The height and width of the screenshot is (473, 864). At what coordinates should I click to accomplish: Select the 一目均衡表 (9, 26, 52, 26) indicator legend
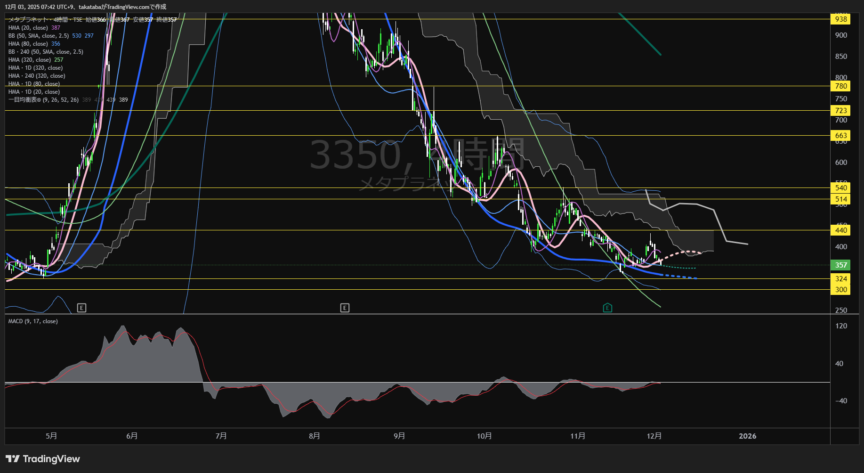tap(43, 100)
